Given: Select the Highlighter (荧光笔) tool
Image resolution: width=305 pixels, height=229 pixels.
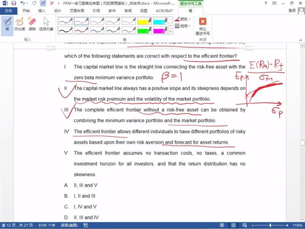Looking at the screenshot, I should click(19, 23).
